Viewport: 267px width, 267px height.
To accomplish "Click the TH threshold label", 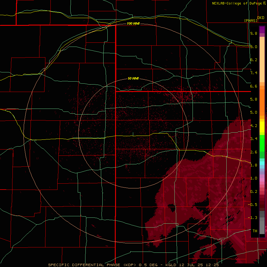I will pos(255,231).
